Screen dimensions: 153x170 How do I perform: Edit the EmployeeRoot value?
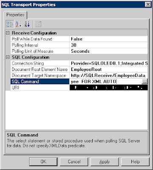[108, 69]
